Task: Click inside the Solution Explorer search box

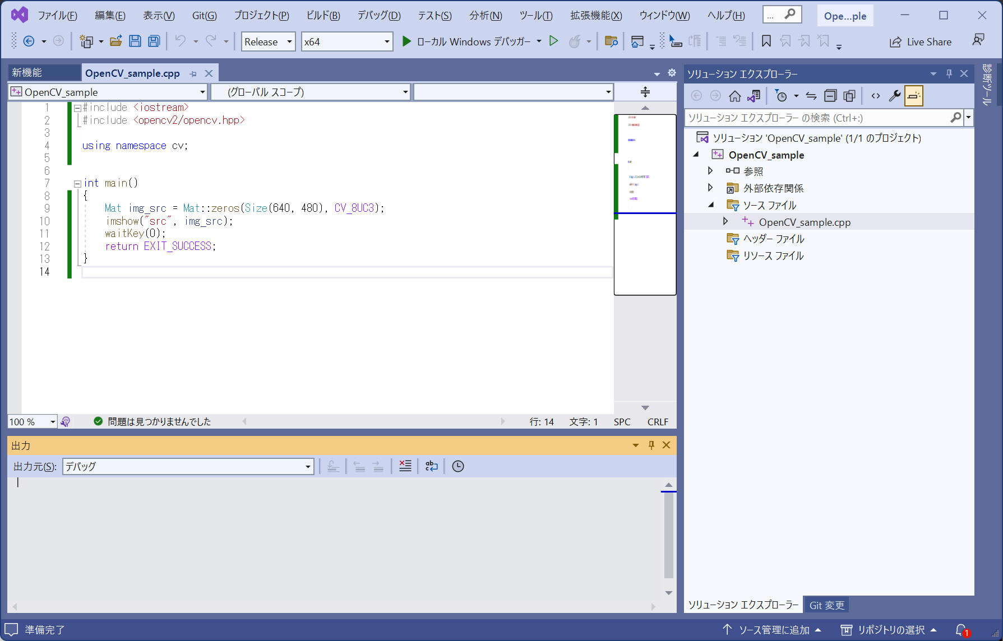Action: (813, 118)
